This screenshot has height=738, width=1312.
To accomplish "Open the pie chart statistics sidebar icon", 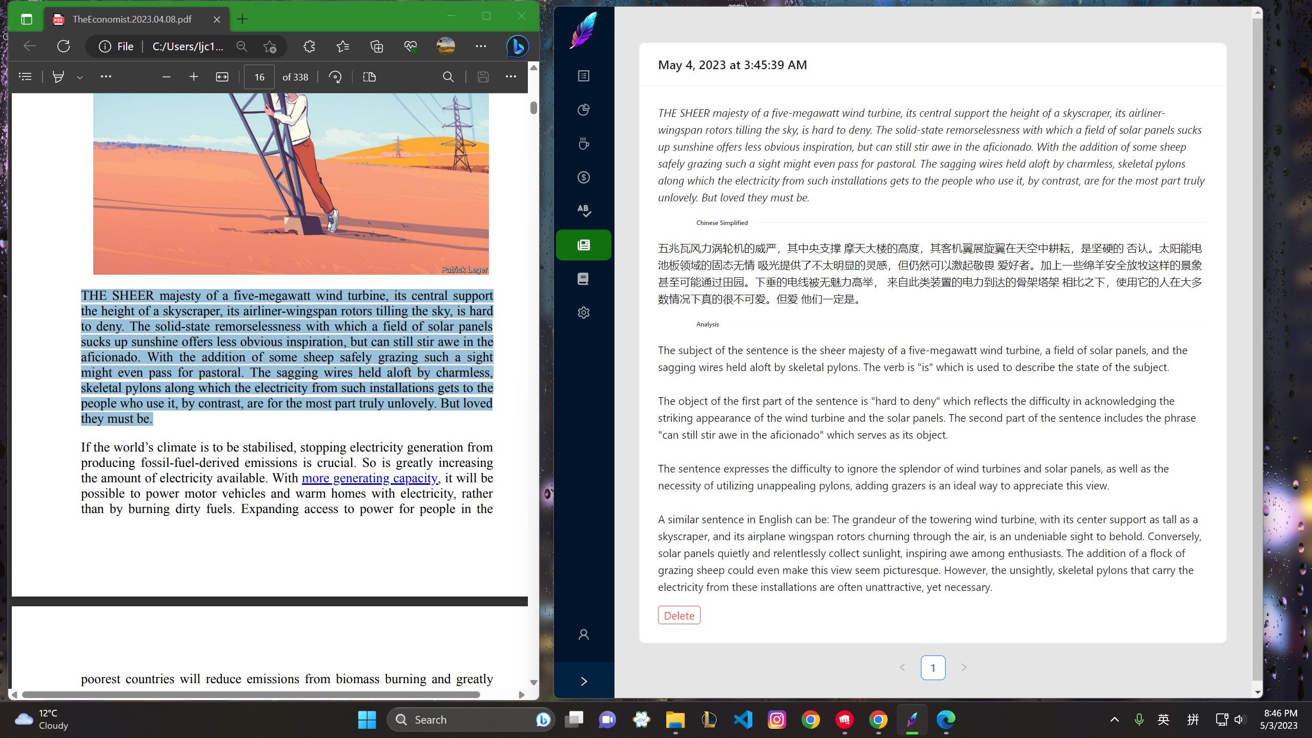I will (583, 110).
